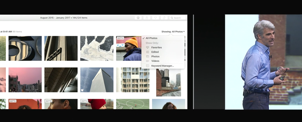Open the red beanie DEPTH photo
This screenshot has width=302, height=122.
tap(97, 104)
